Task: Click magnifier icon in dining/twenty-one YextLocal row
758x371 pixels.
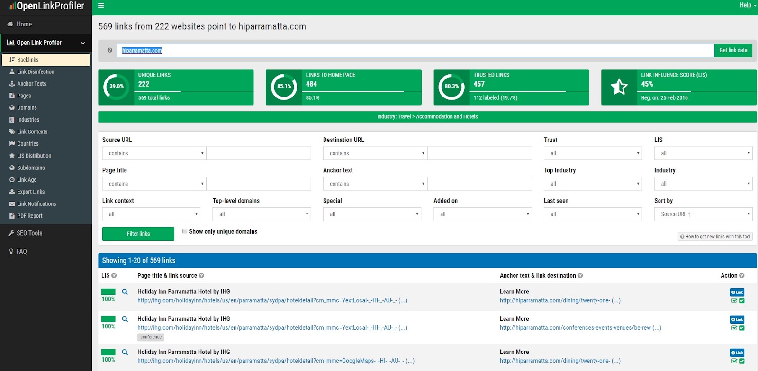Action: pos(125,292)
